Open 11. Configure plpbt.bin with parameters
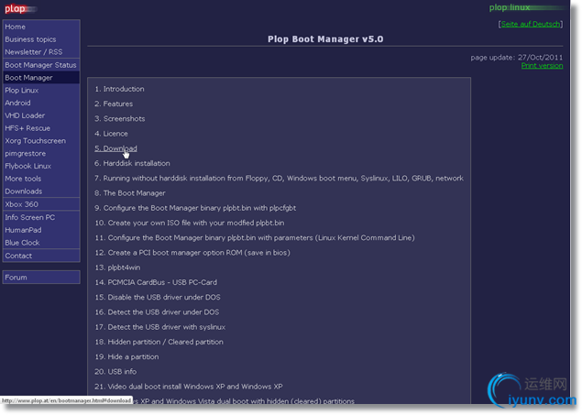This screenshot has height=415, width=582. (x=255, y=237)
